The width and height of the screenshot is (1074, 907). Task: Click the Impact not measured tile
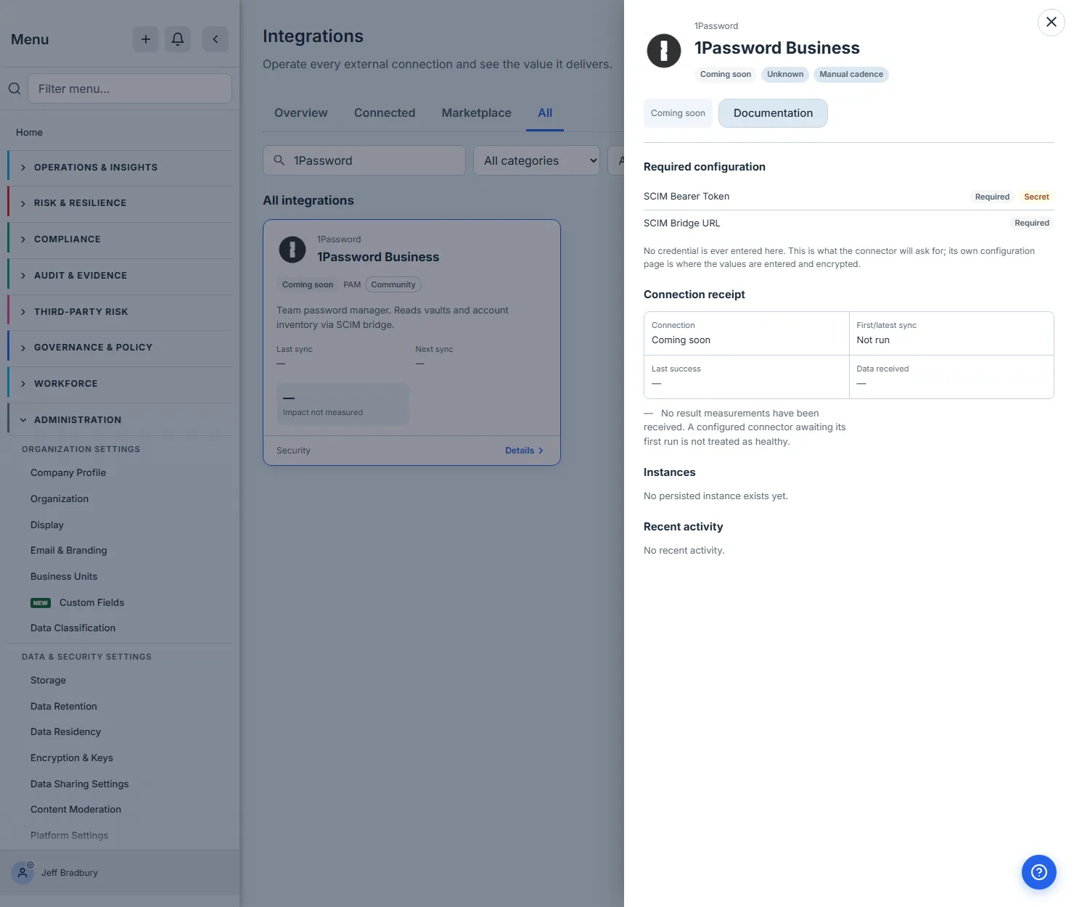click(x=343, y=403)
